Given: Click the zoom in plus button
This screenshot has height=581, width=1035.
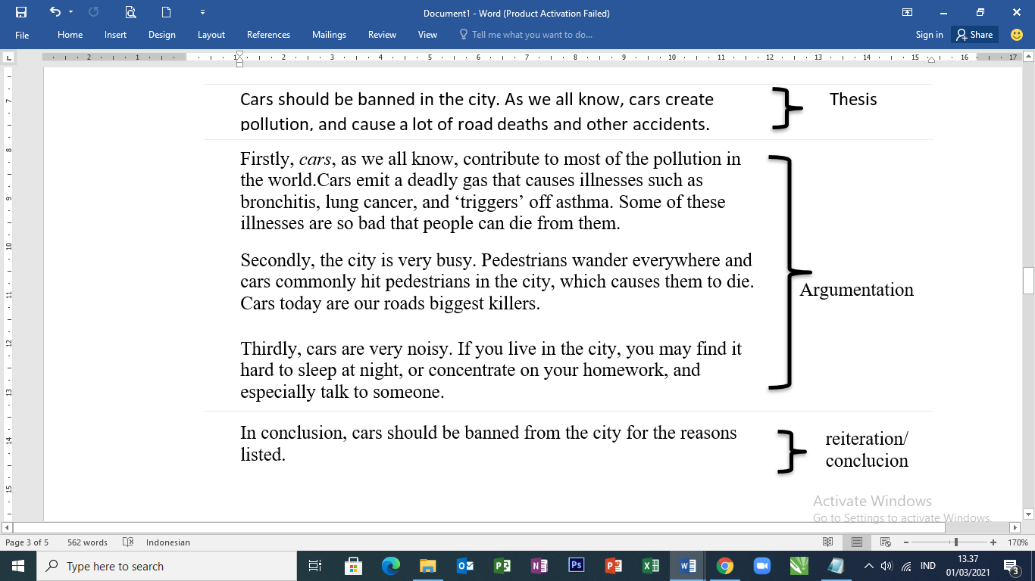Looking at the screenshot, I should point(993,542).
